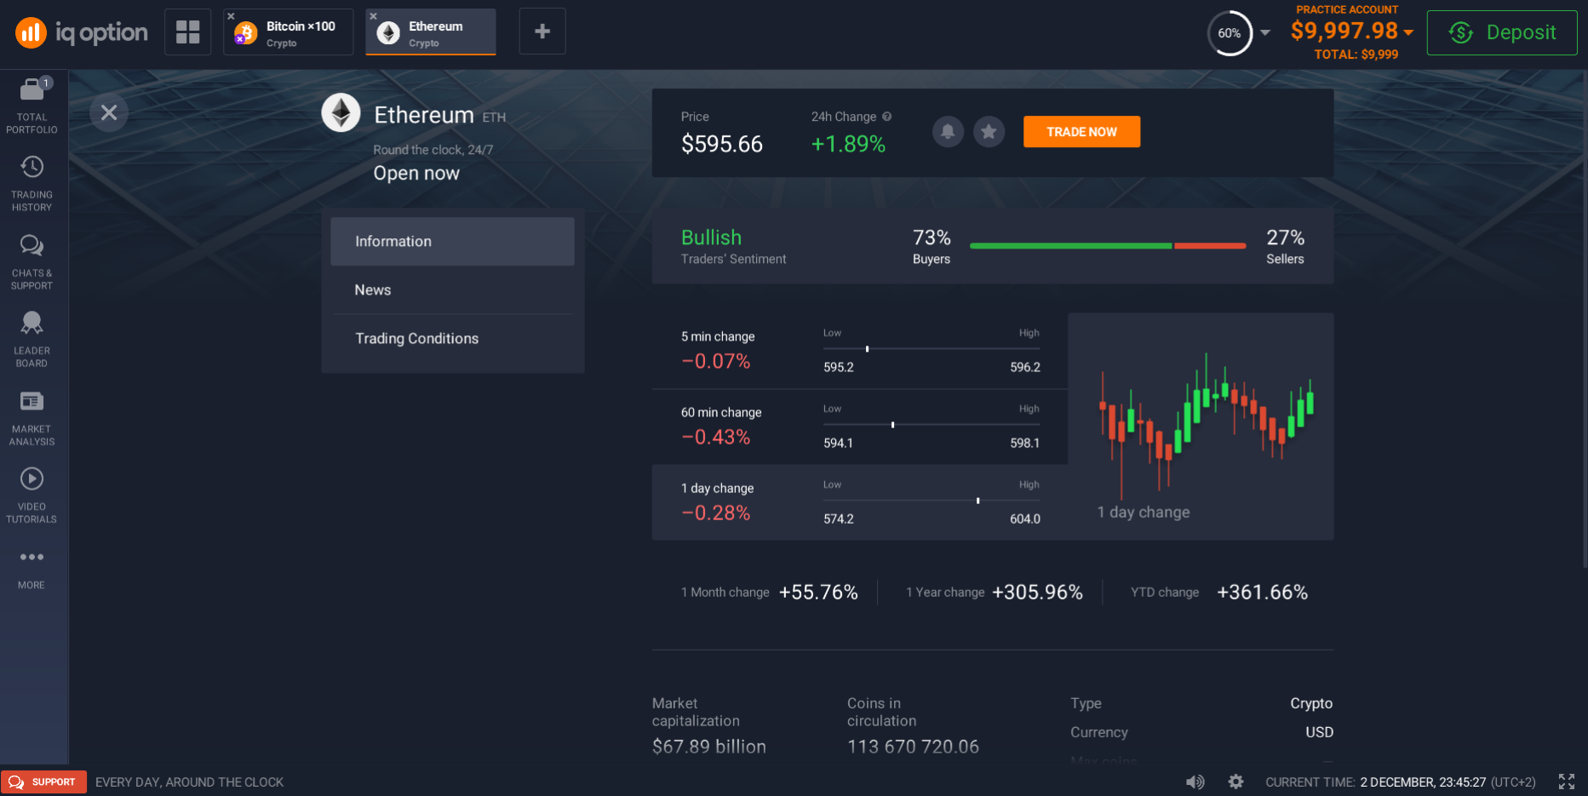1588x796 pixels.
Task: Click the 5 min low-high range slider
Action: pos(932,349)
